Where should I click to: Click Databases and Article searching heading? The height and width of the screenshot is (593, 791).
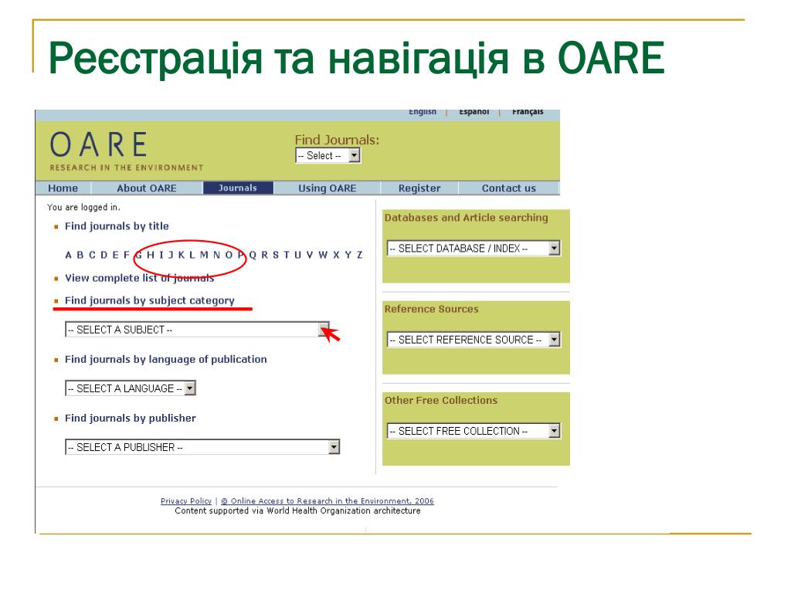click(x=466, y=217)
